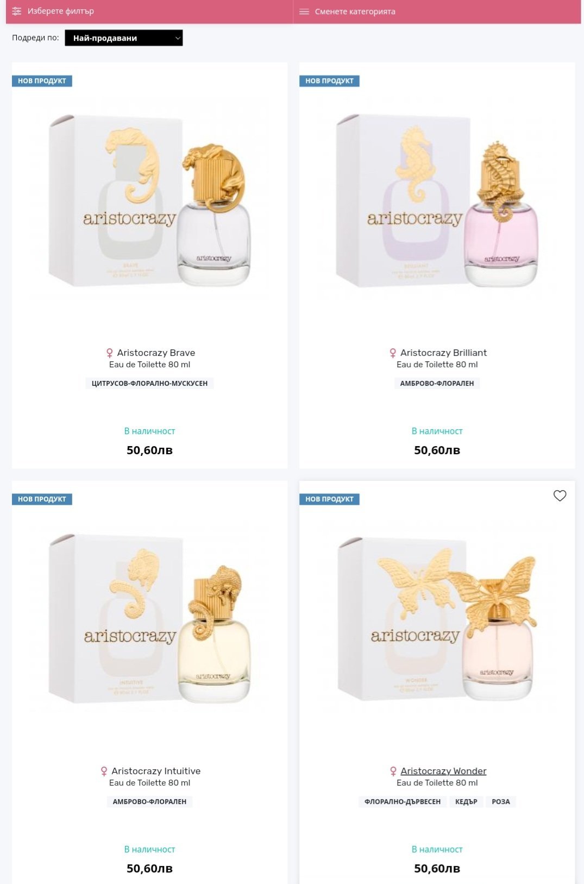Click female gender icon beside Aristocrazy Intuitive

[x=104, y=772]
